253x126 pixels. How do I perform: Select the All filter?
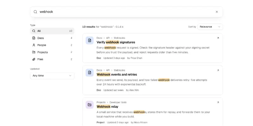(52, 31)
